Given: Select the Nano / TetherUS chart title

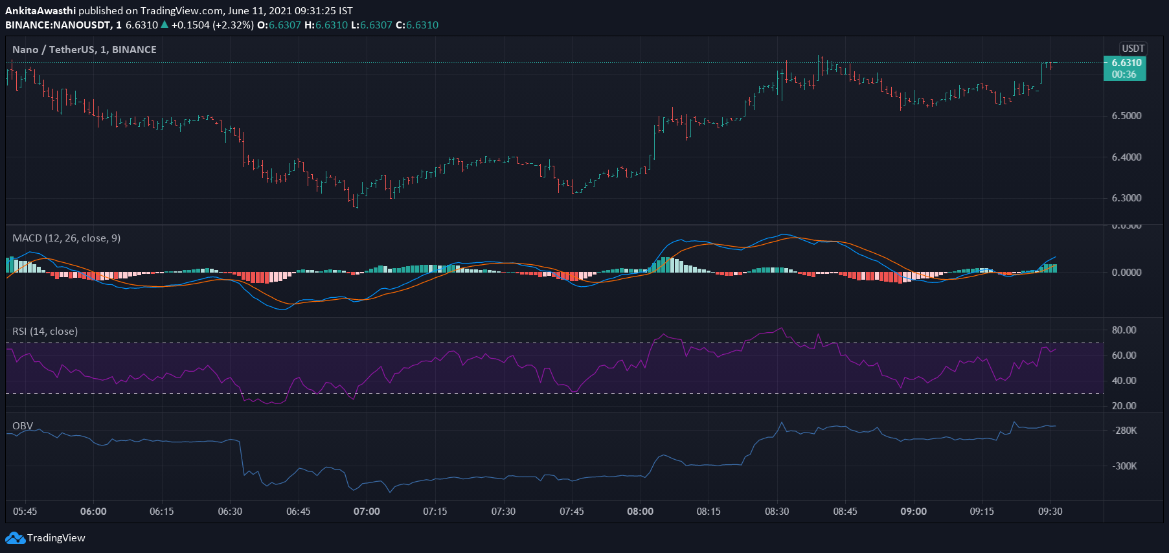Looking at the screenshot, I should pos(84,49).
